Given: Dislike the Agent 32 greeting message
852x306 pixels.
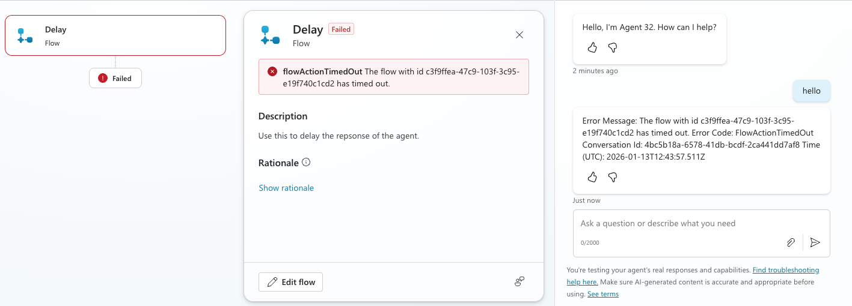Looking at the screenshot, I should click(613, 47).
